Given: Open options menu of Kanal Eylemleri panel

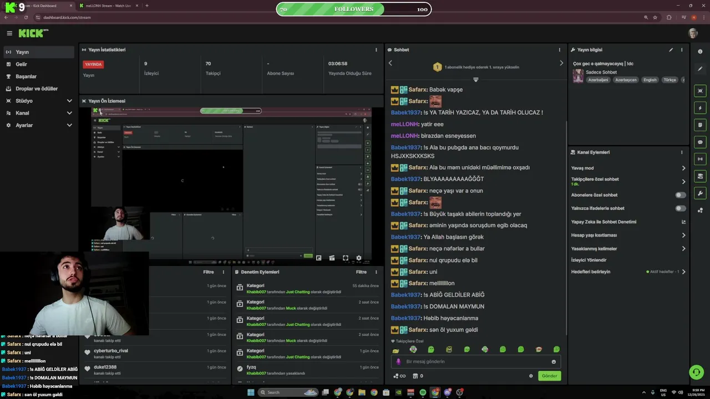Looking at the screenshot, I should pyautogui.click(x=682, y=152).
